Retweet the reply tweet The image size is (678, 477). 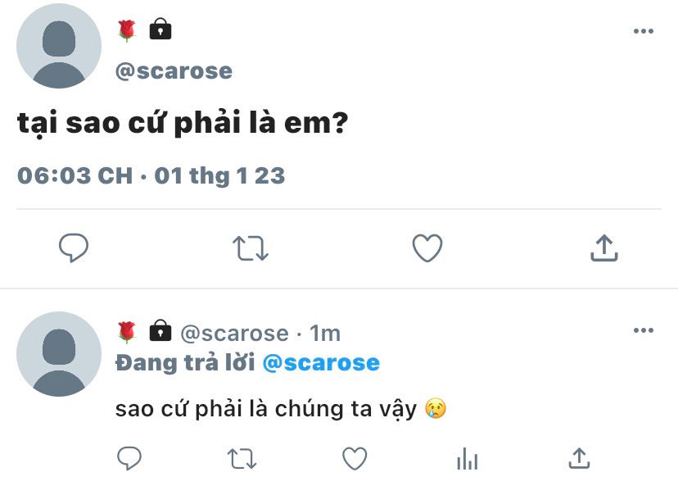pyautogui.click(x=242, y=459)
